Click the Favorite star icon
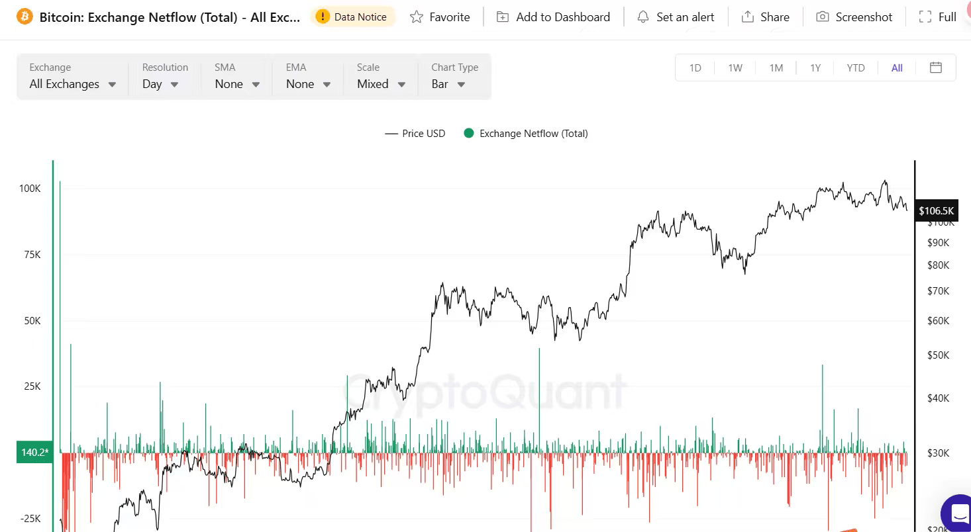This screenshot has width=971, height=532. pos(417,17)
